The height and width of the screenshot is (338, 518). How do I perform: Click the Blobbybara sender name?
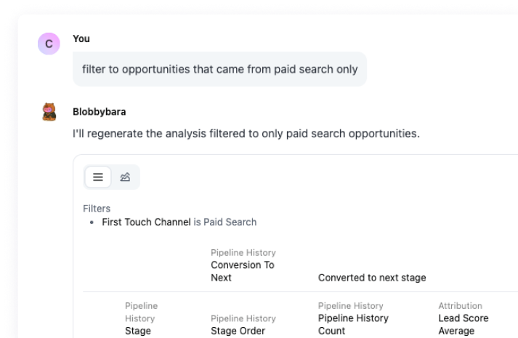point(99,112)
